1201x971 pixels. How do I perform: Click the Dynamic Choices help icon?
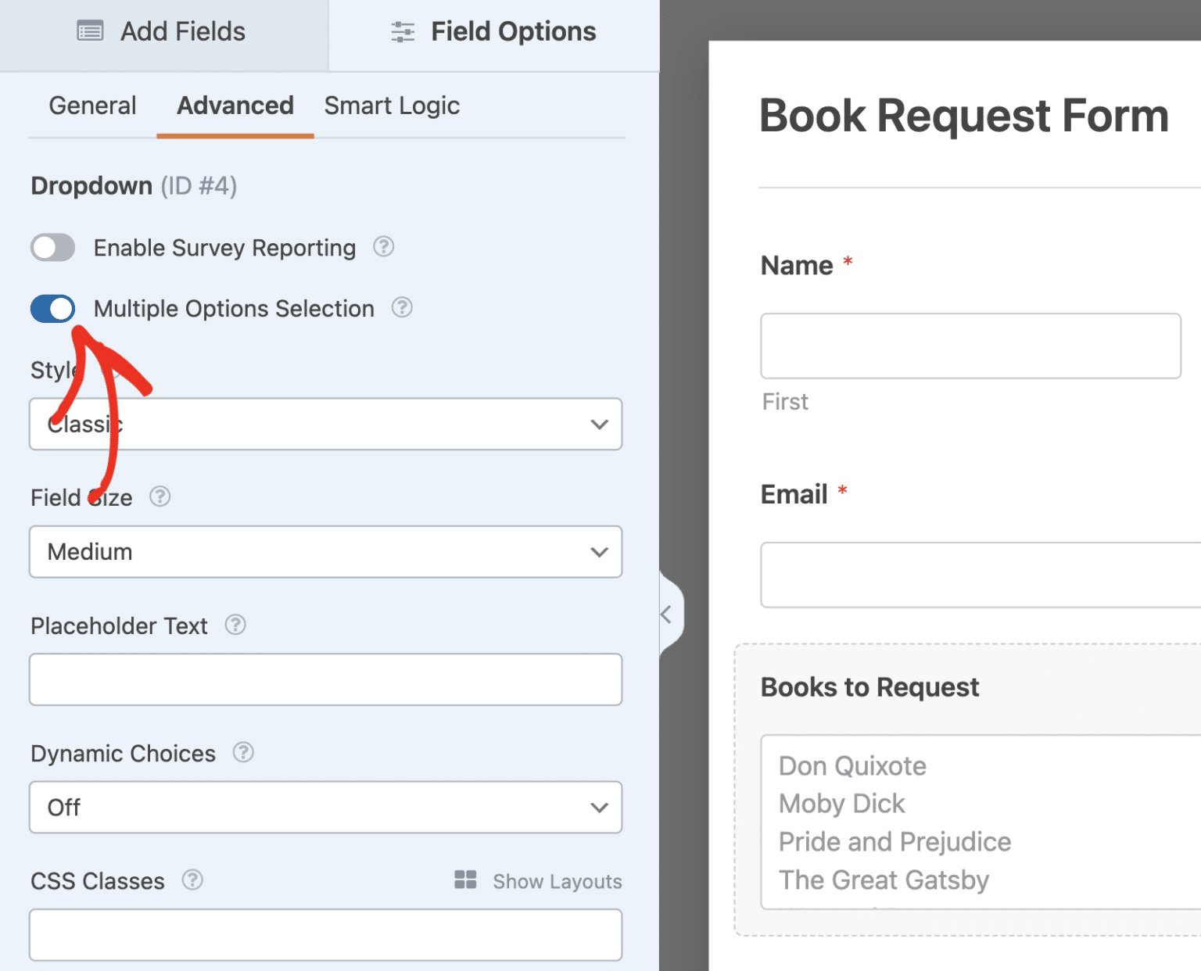(242, 753)
